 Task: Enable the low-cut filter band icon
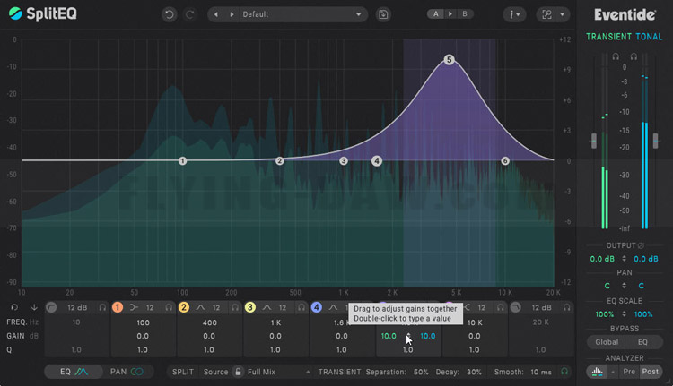51,307
